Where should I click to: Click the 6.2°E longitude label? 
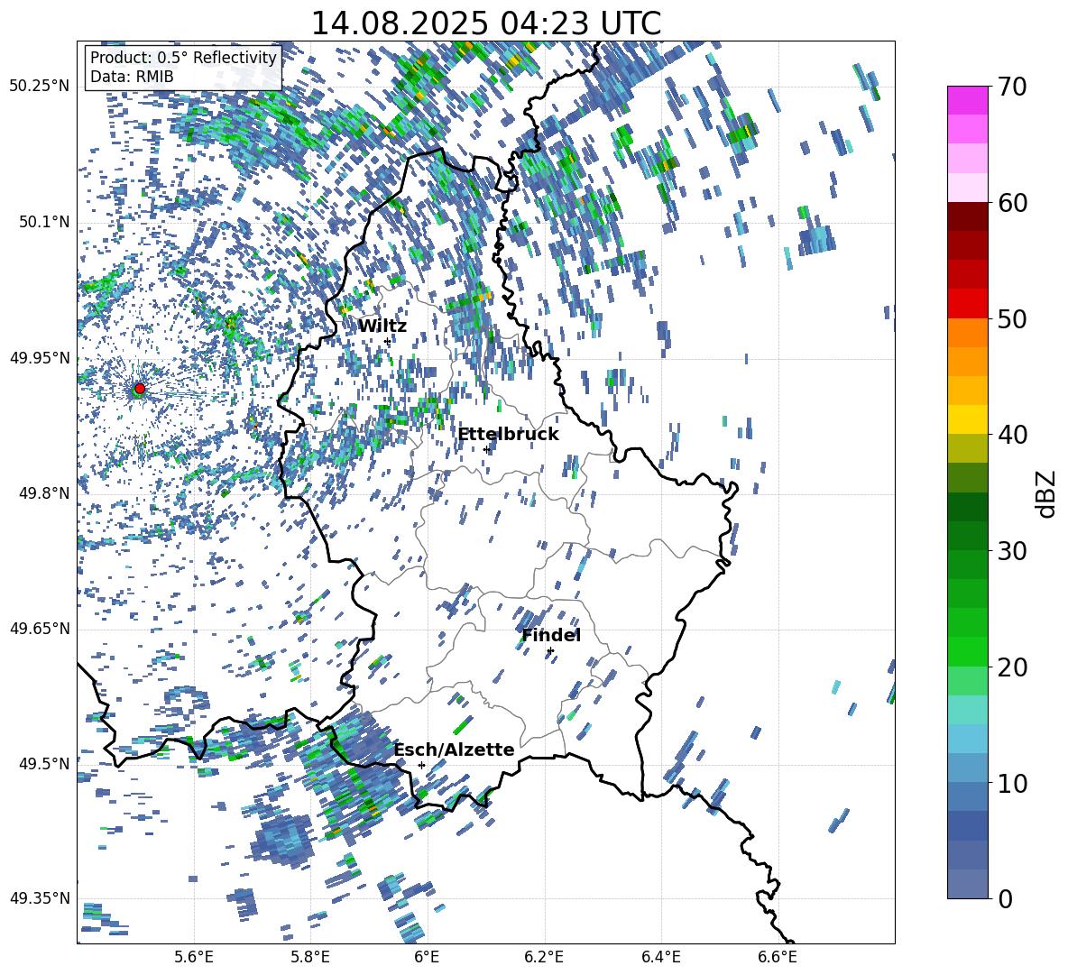click(x=544, y=958)
